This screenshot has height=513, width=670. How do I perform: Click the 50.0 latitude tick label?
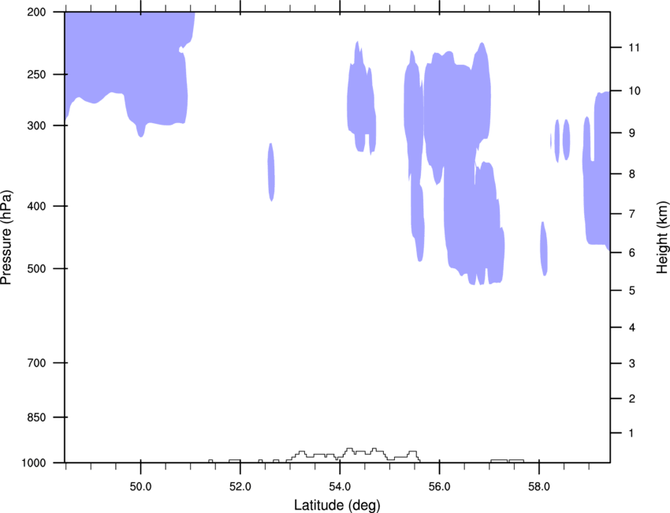coord(140,487)
